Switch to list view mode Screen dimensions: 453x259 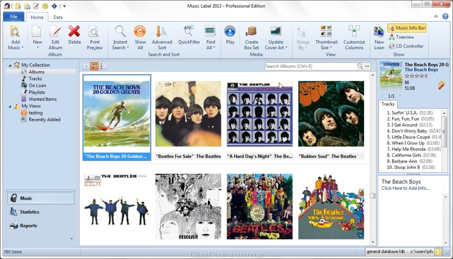[x=86, y=66]
